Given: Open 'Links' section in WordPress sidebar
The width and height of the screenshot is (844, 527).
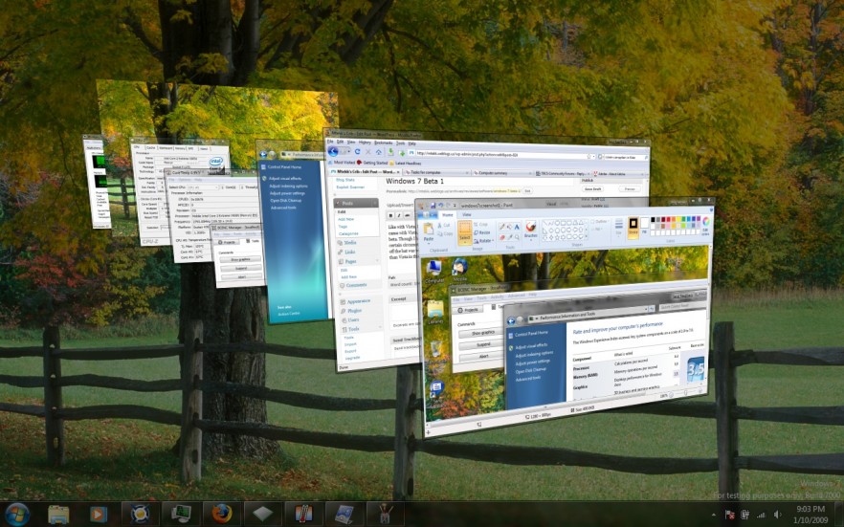Looking at the screenshot, I should coord(349,252).
